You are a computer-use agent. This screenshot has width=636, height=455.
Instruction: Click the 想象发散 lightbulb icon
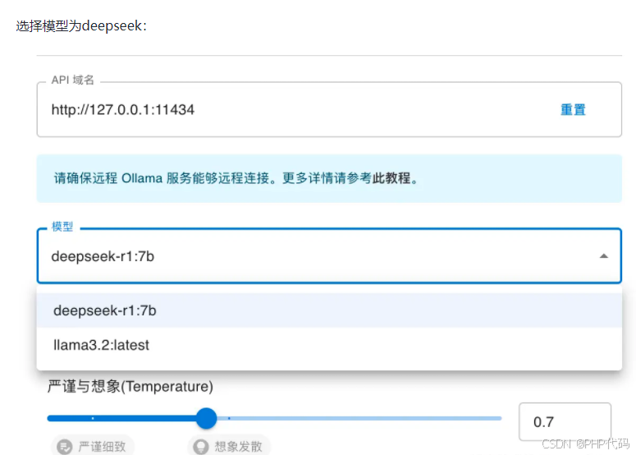[x=200, y=447]
